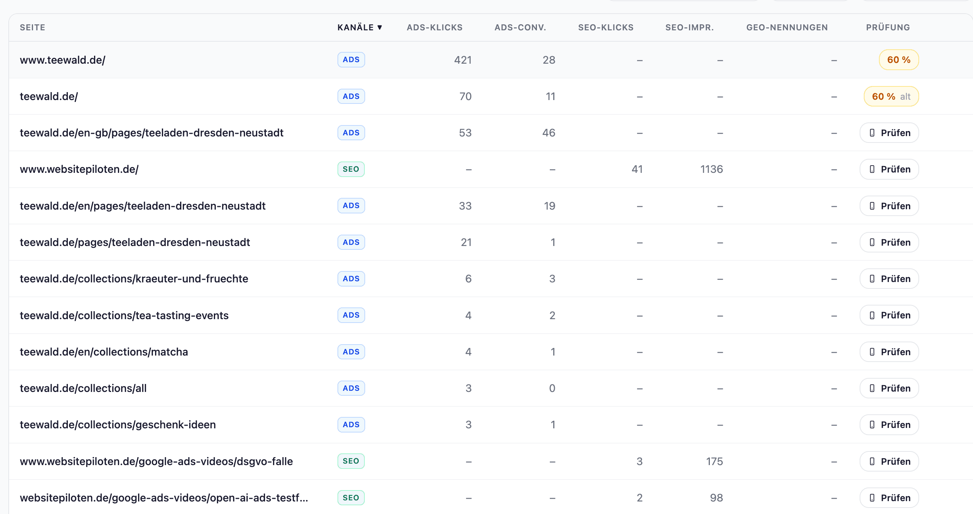This screenshot has width=973, height=514.
Task: Click the 175 SEO impressions value
Action: [x=714, y=461]
